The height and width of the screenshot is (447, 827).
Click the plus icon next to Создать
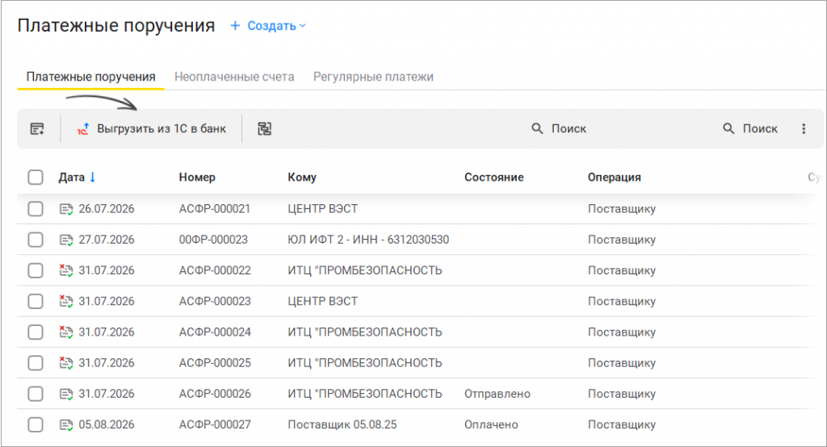[235, 25]
